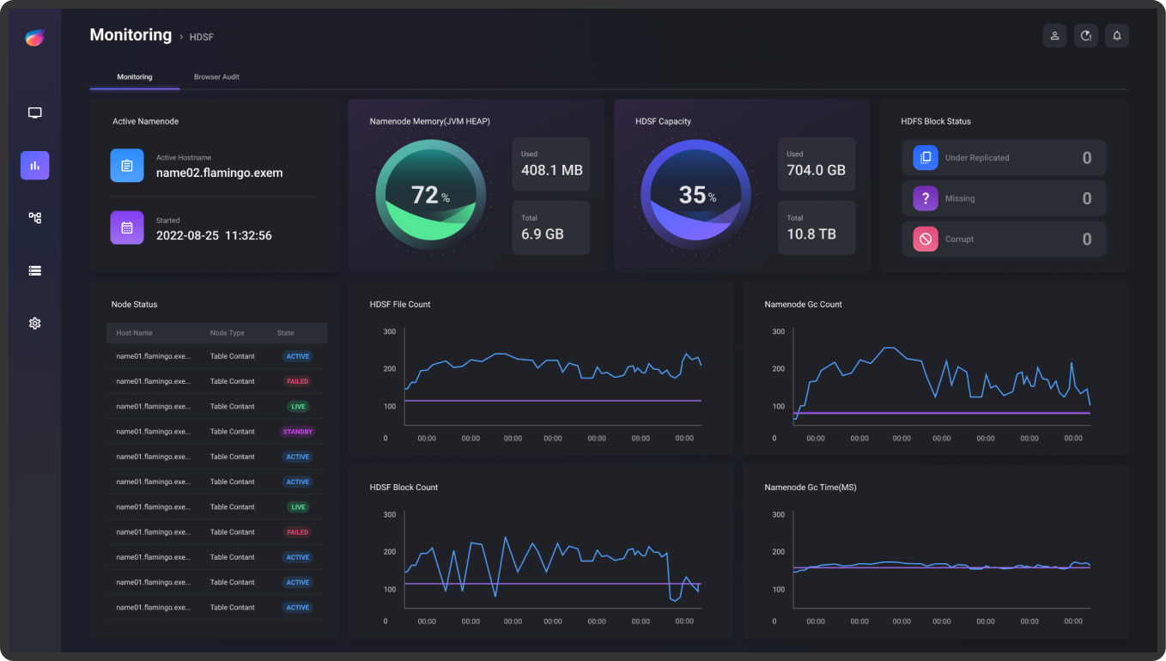This screenshot has height=661, width=1166.
Task: Click the Under Replicated status row
Action: coord(1004,158)
